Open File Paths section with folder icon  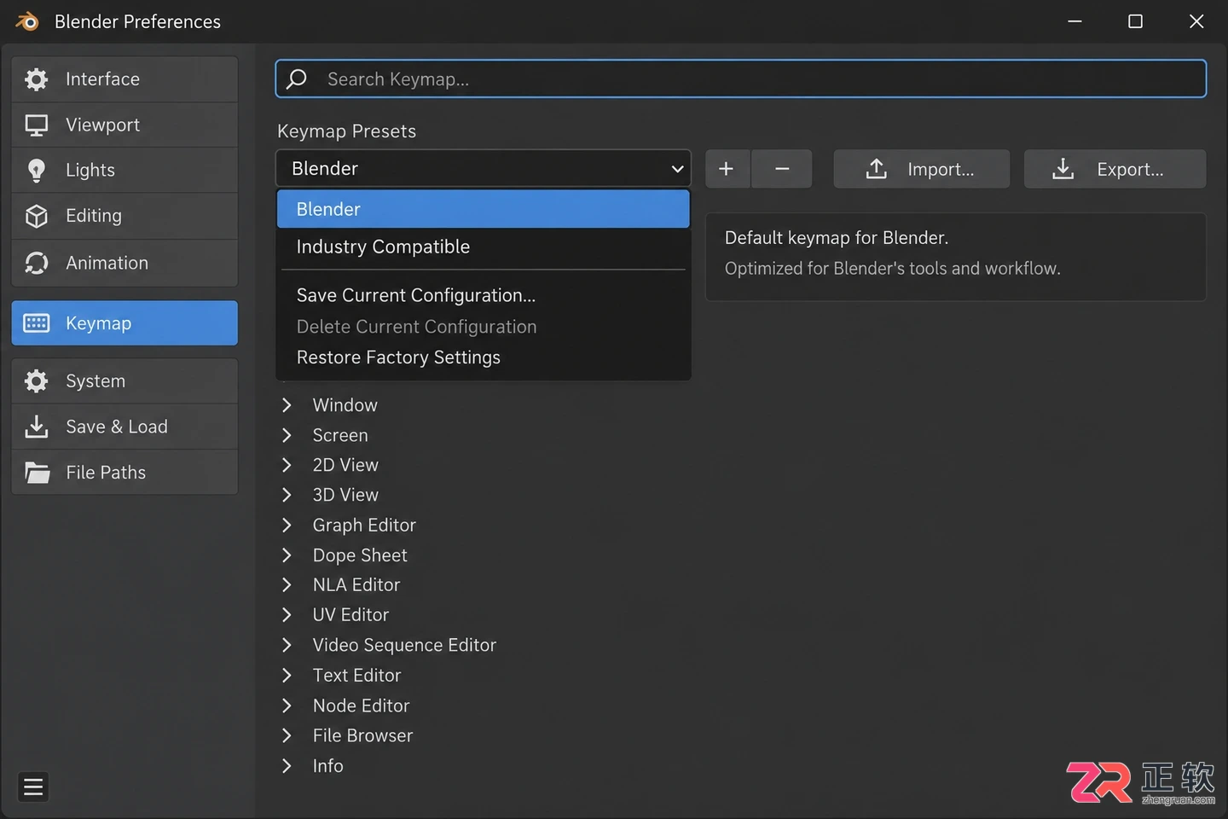125,472
